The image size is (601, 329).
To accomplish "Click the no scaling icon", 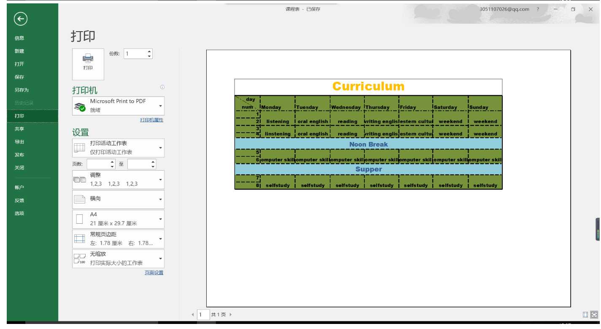I will [x=79, y=259].
